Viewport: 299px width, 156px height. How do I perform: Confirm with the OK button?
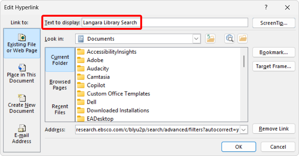238,147
